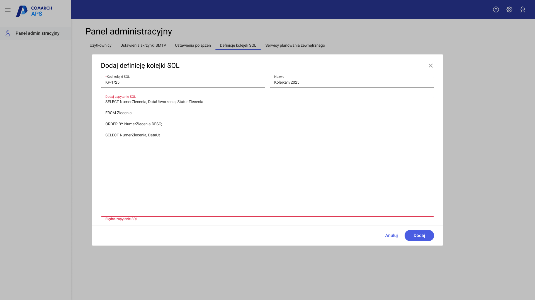Select Panel administracyjny in sidebar

tap(37, 33)
